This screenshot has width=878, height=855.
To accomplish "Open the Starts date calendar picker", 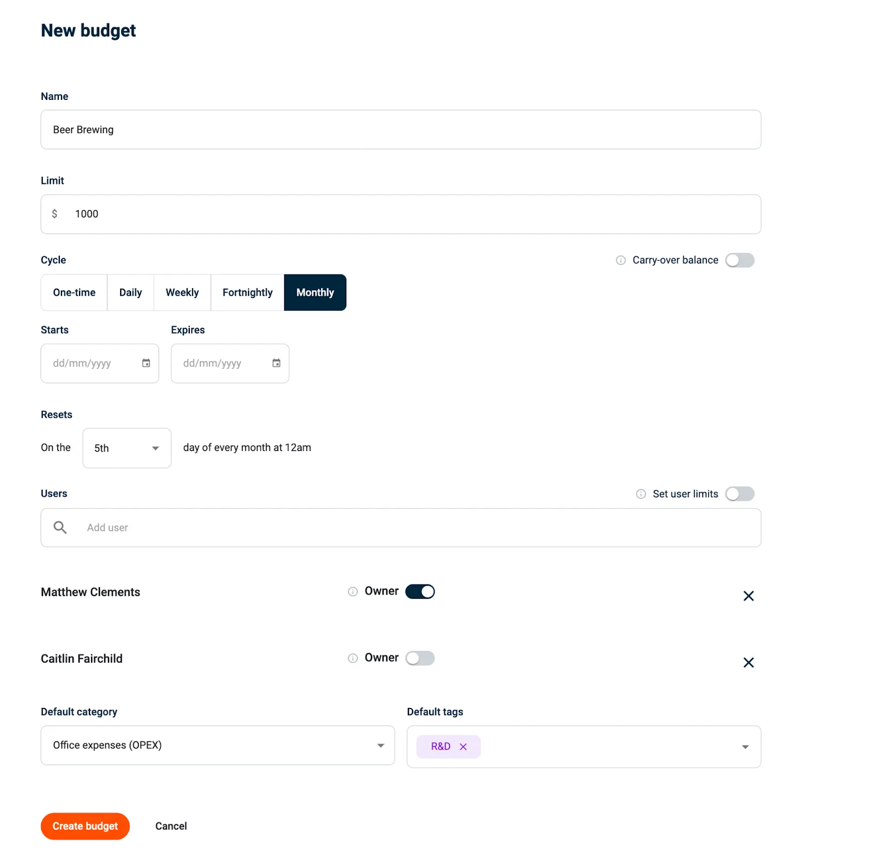I will pyautogui.click(x=145, y=363).
